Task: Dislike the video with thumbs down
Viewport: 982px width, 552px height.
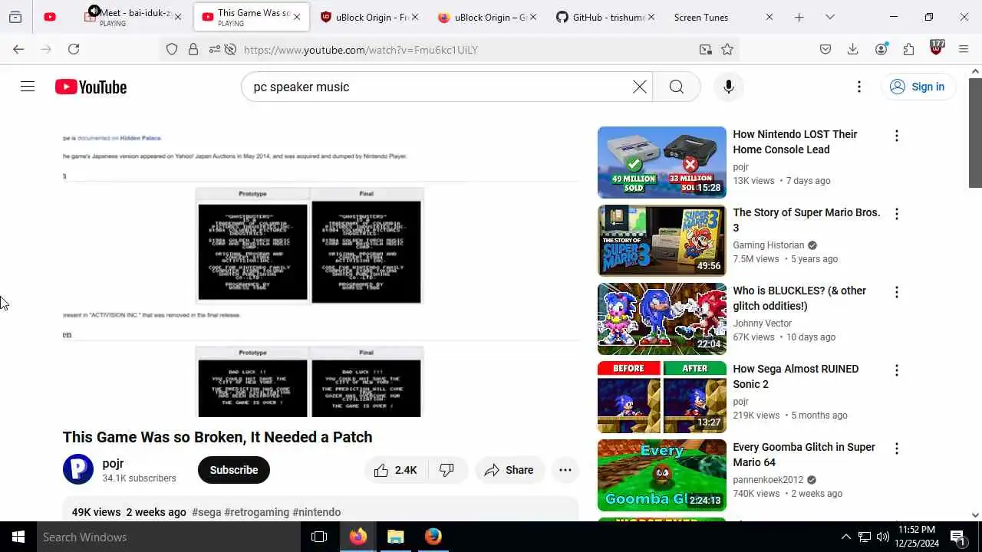Action: coord(447,470)
